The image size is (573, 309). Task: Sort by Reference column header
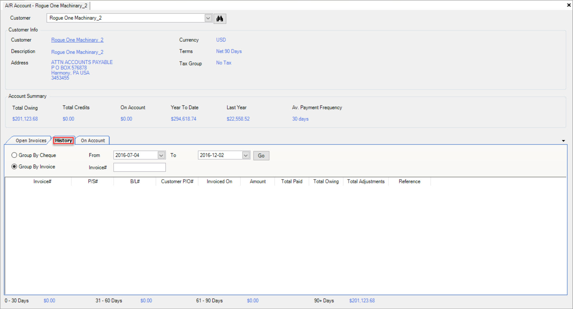coord(410,182)
